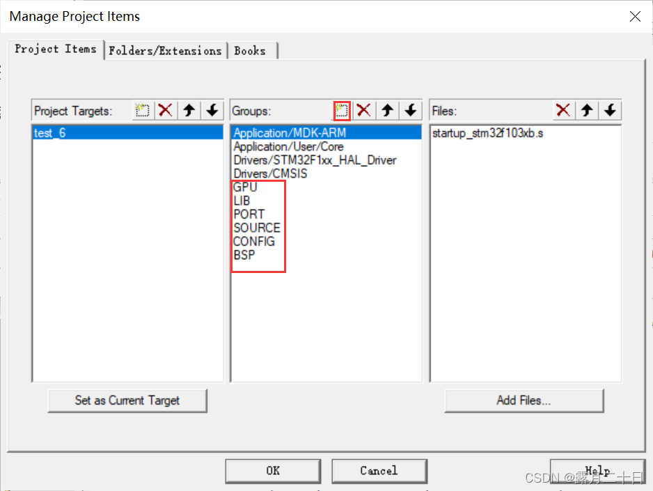Click the Add Files... button

[x=524, y=400]
